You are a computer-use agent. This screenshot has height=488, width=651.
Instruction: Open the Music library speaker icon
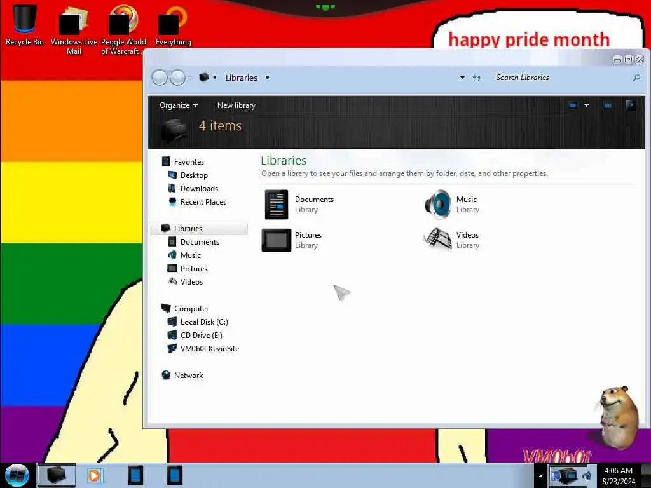tap(437, 204)
